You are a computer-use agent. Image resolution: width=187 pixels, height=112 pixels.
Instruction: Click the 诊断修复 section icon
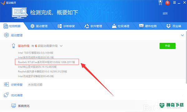6,84
